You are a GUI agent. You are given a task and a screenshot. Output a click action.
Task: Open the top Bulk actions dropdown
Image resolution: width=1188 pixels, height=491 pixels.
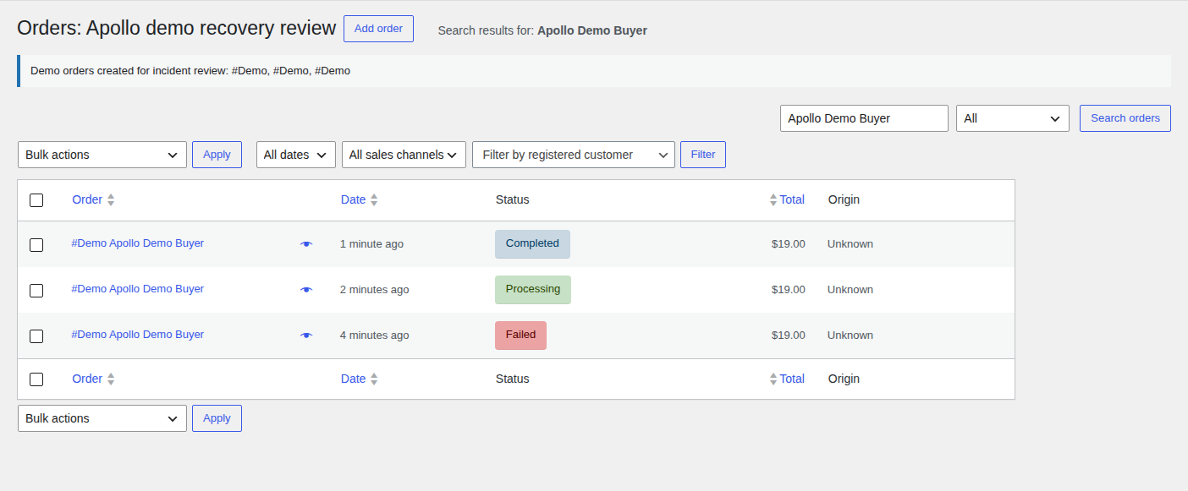102,155
